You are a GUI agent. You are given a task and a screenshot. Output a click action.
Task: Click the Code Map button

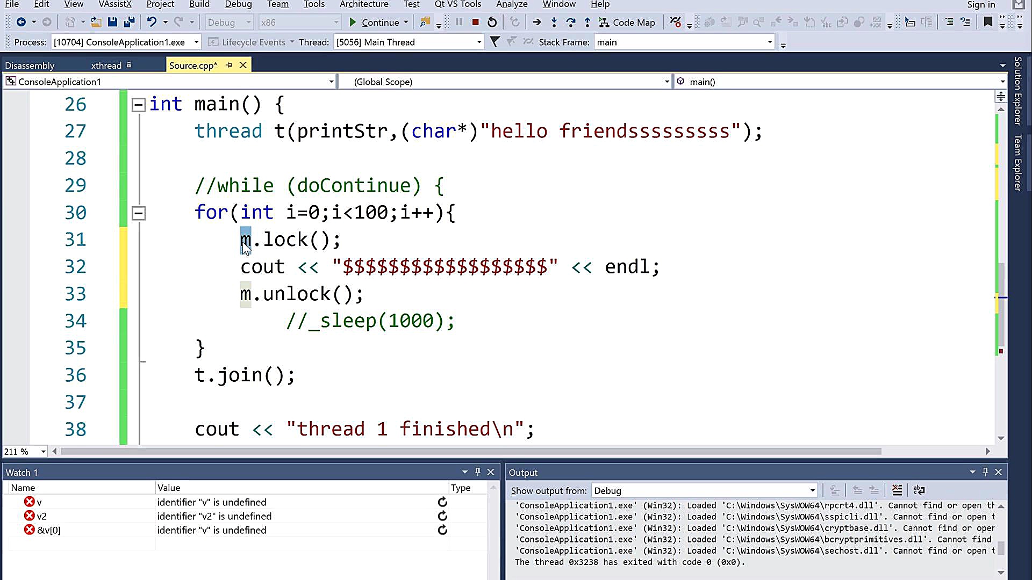(627, 22)
